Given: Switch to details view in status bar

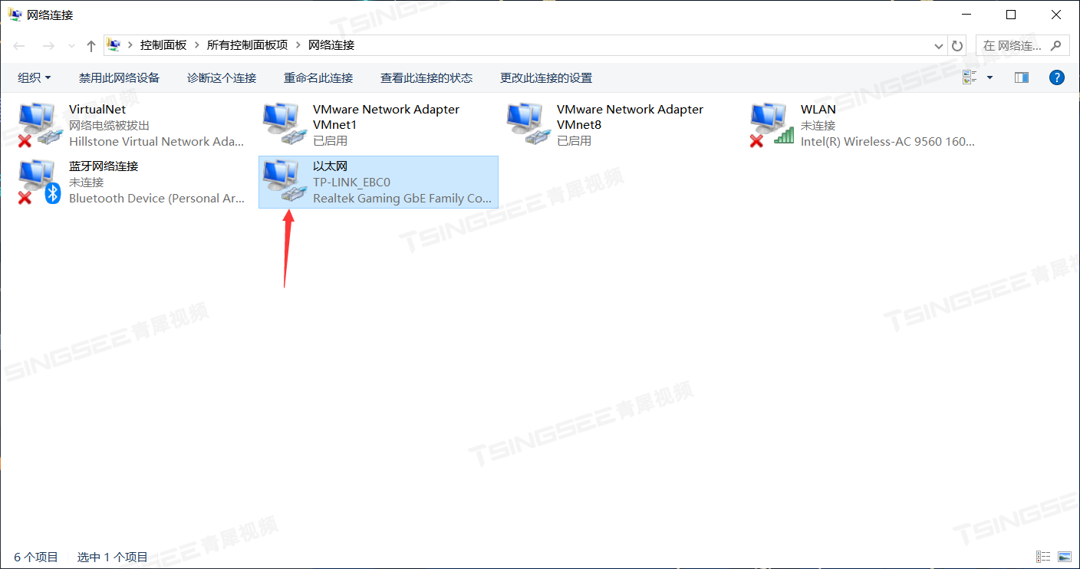Looking at the screenshot, I should point(1043,557).
